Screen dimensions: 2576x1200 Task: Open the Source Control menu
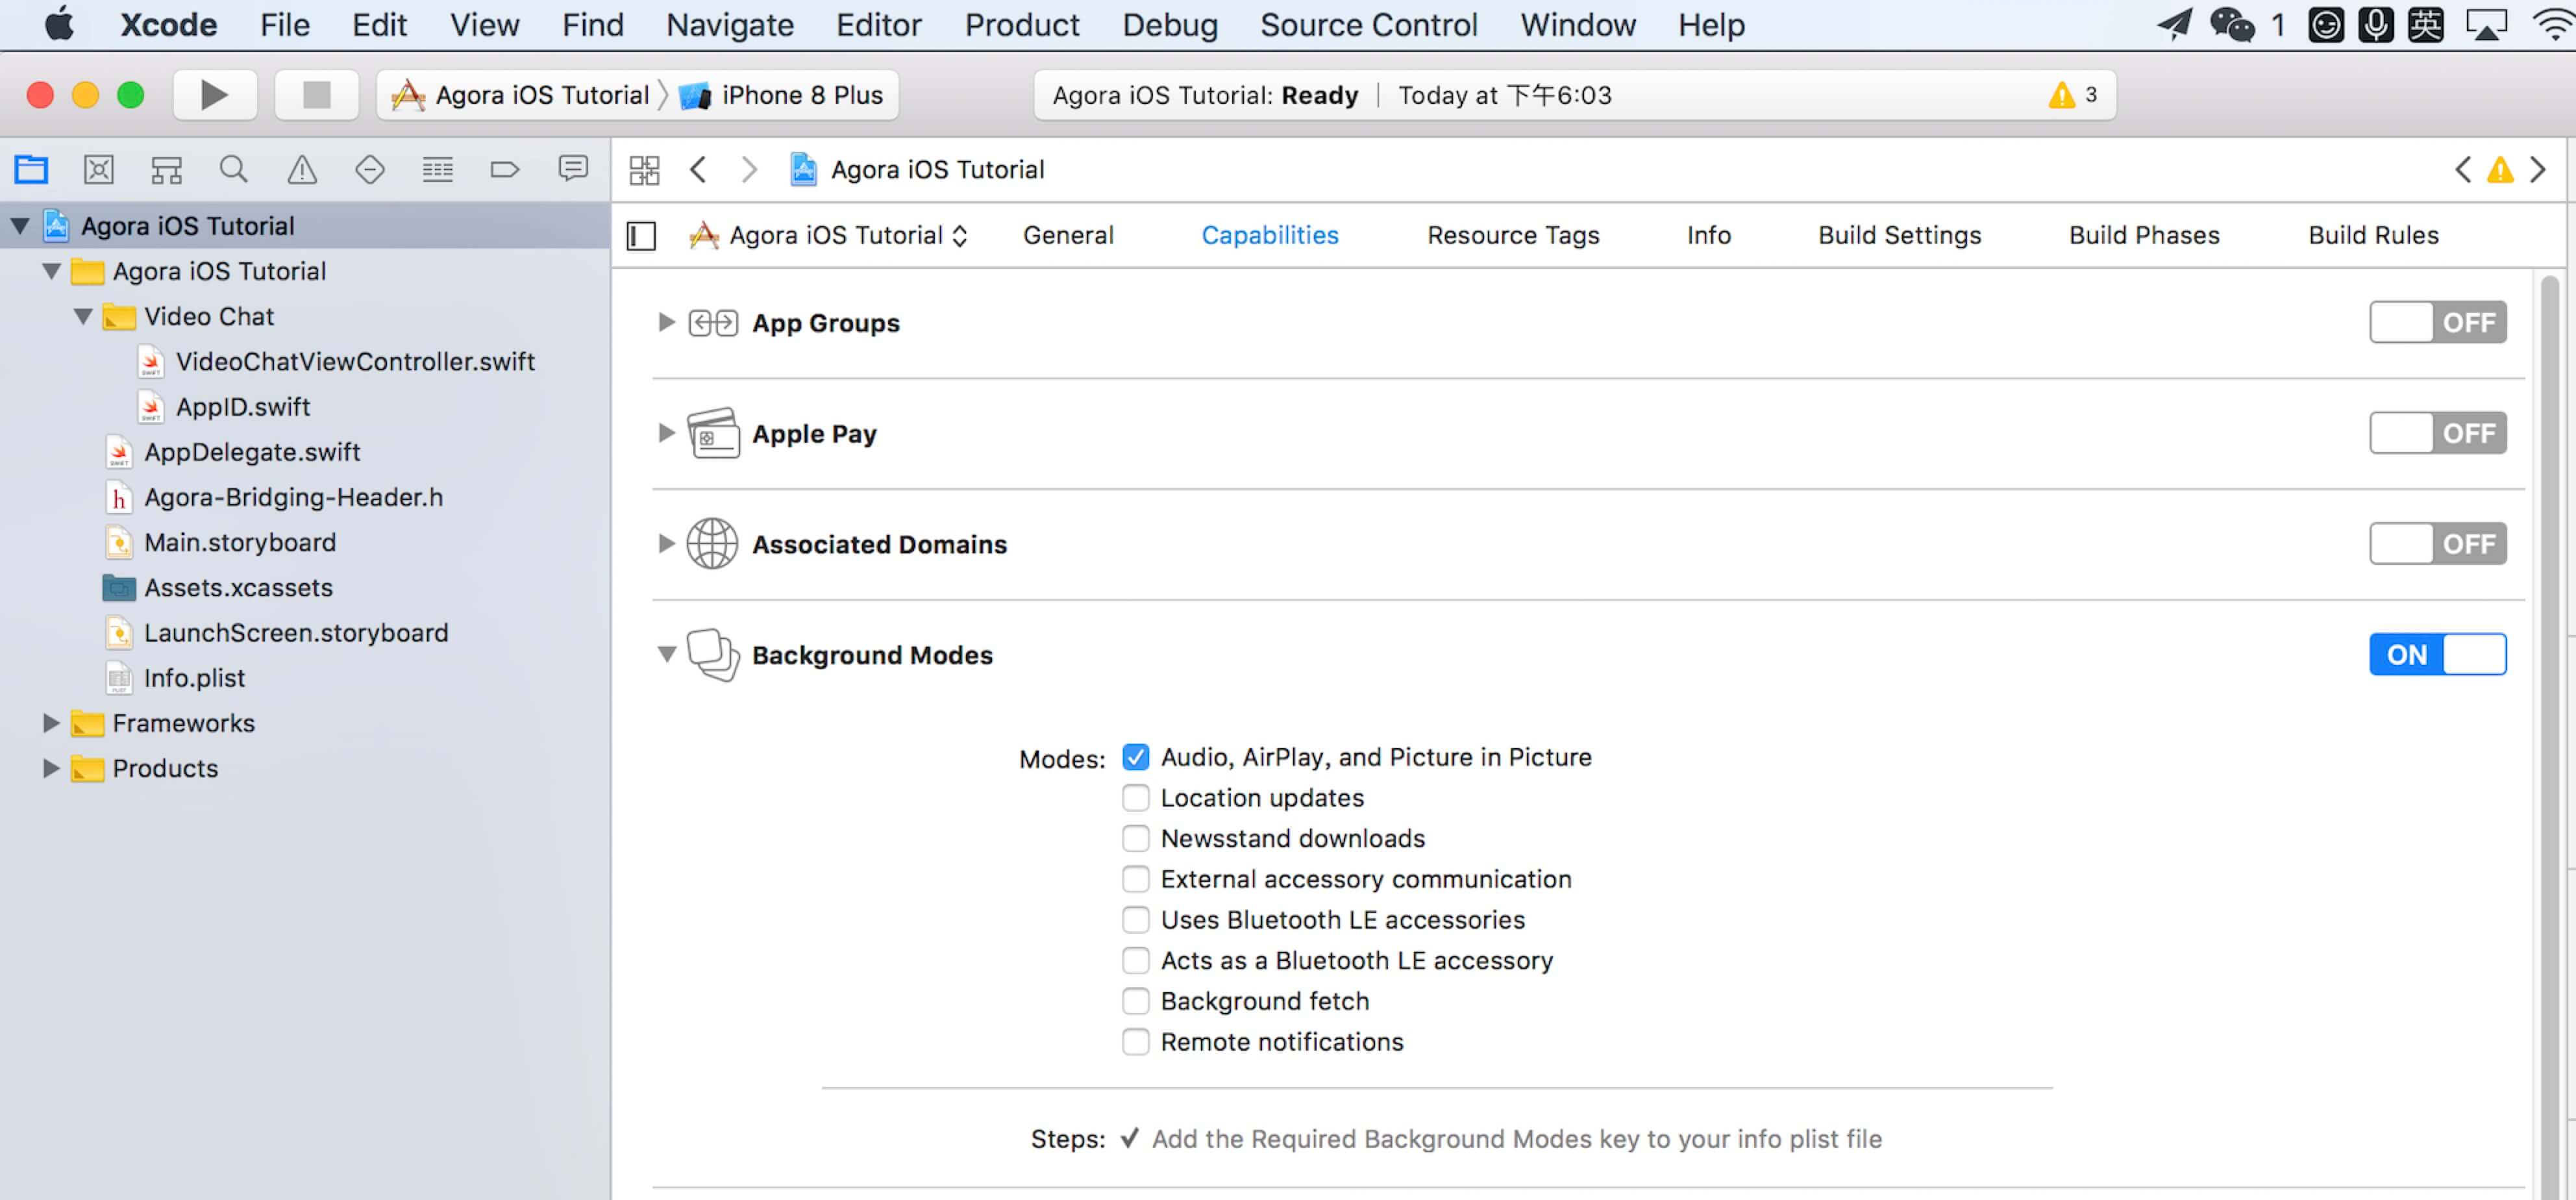point(1368,25)
